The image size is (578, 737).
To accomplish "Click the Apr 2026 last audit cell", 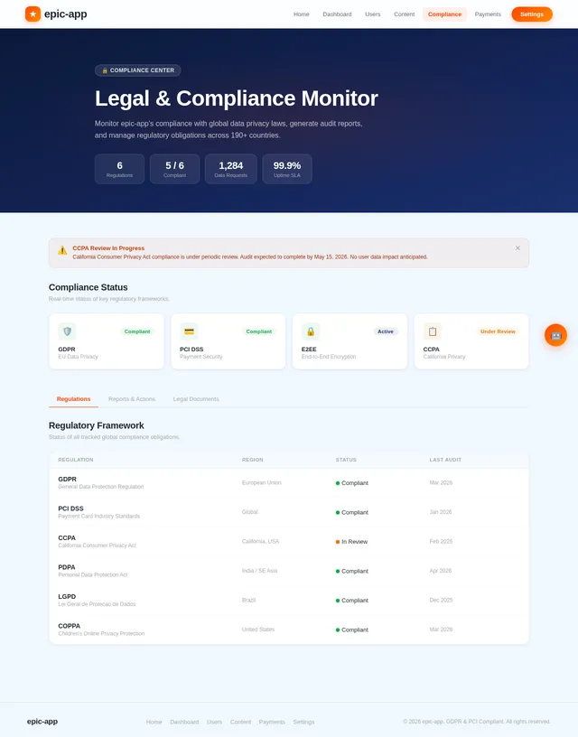I will pos(441,571).
